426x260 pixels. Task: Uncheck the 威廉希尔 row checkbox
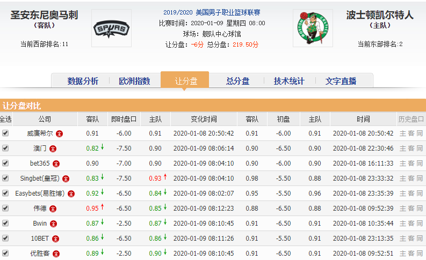point(5,133)
